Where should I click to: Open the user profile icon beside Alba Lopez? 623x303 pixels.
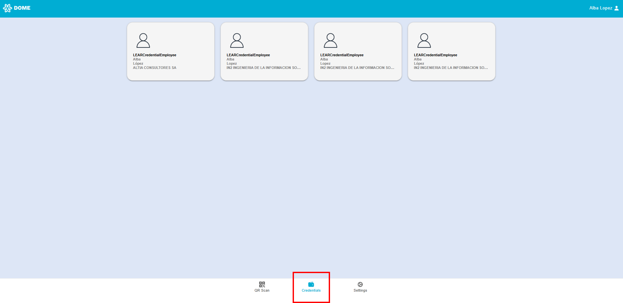click(616, 8)
